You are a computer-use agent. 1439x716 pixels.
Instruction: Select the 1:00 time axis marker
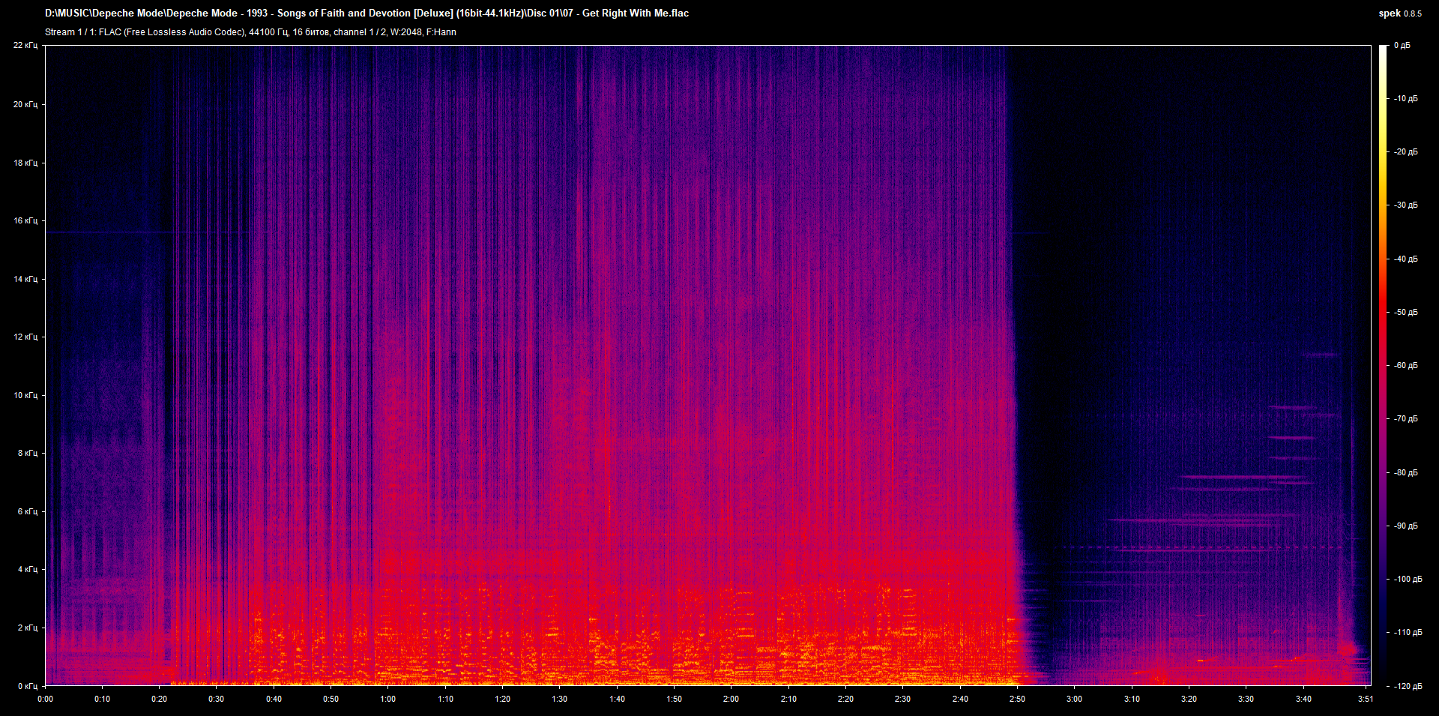click(x=388, y=699)
